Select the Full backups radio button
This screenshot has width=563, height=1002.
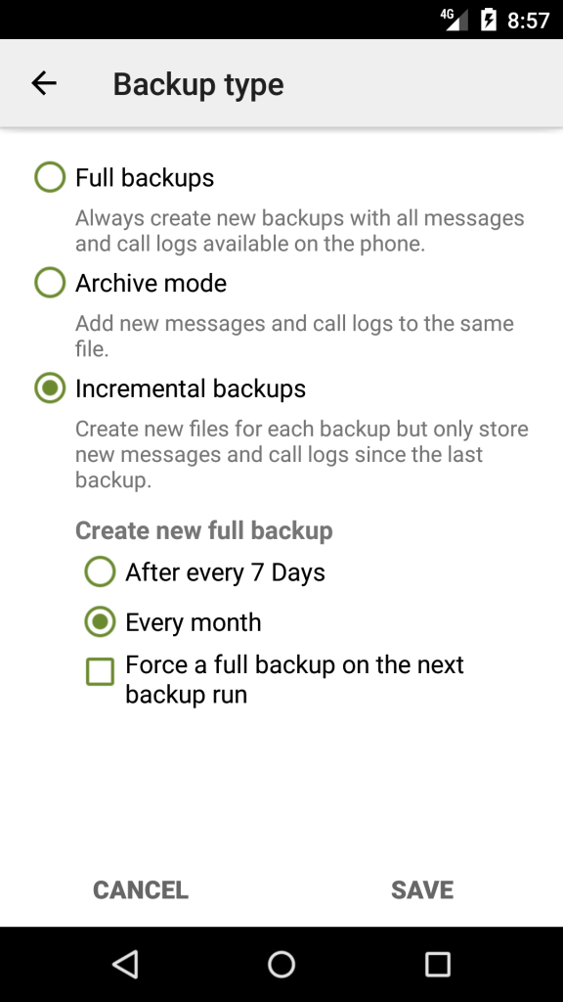pyautogui.click(x=50, y=177)
